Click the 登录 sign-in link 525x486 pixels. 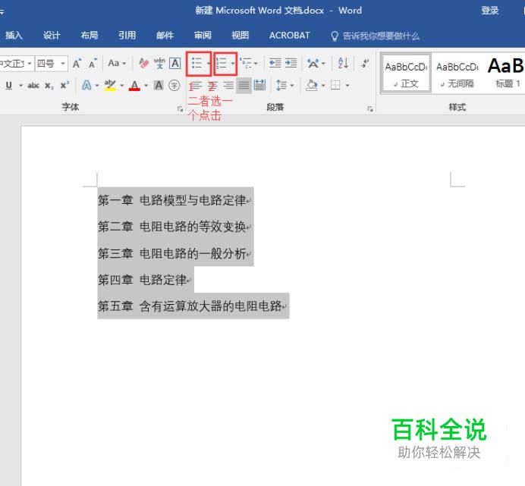490,11
